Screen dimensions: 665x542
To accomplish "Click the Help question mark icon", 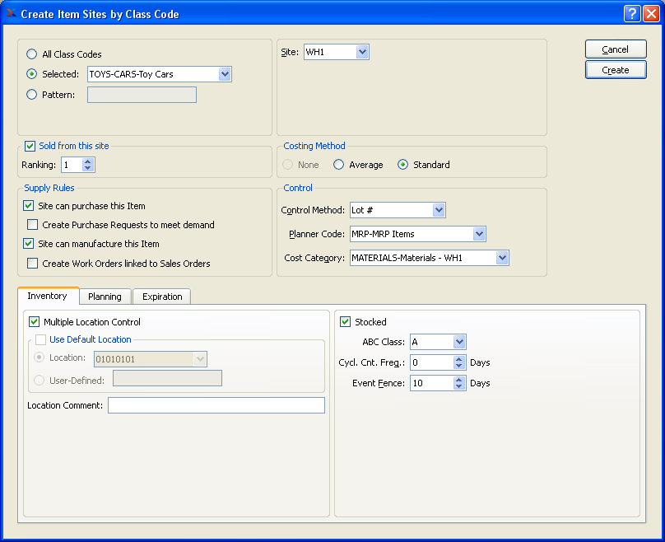I will 632,13.
